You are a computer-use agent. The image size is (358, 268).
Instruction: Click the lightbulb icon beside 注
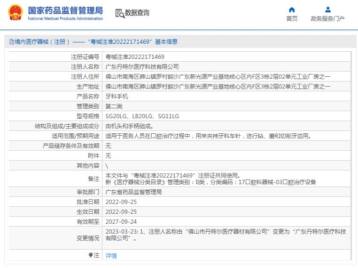coord(91,255)
